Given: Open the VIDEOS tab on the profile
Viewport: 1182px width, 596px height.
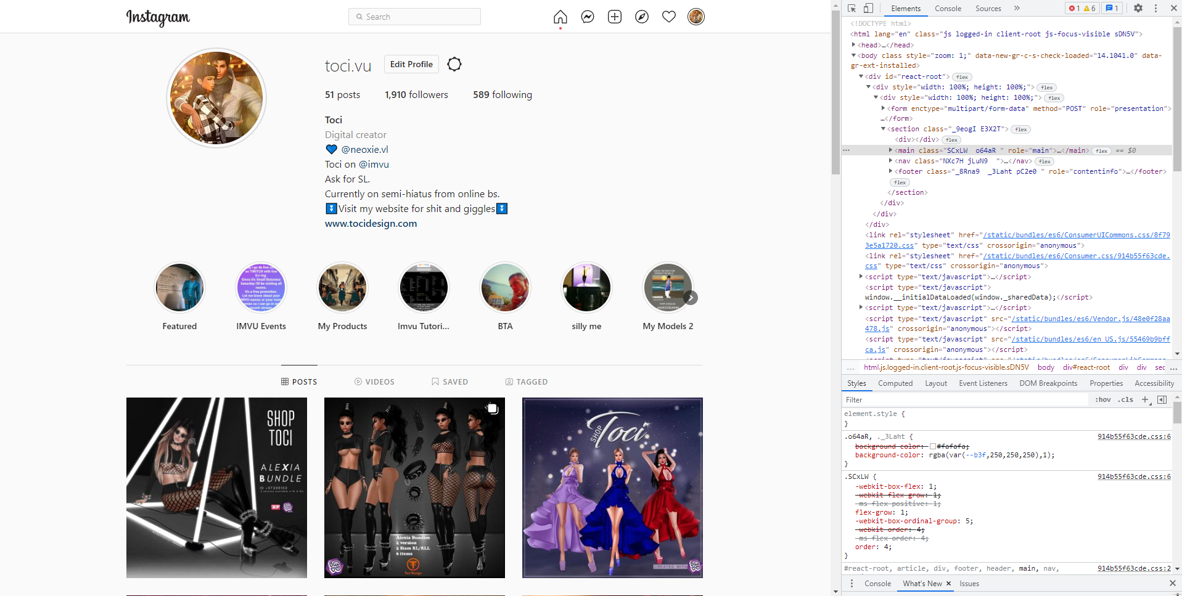Looking at the screenshot, I should 374,382.
